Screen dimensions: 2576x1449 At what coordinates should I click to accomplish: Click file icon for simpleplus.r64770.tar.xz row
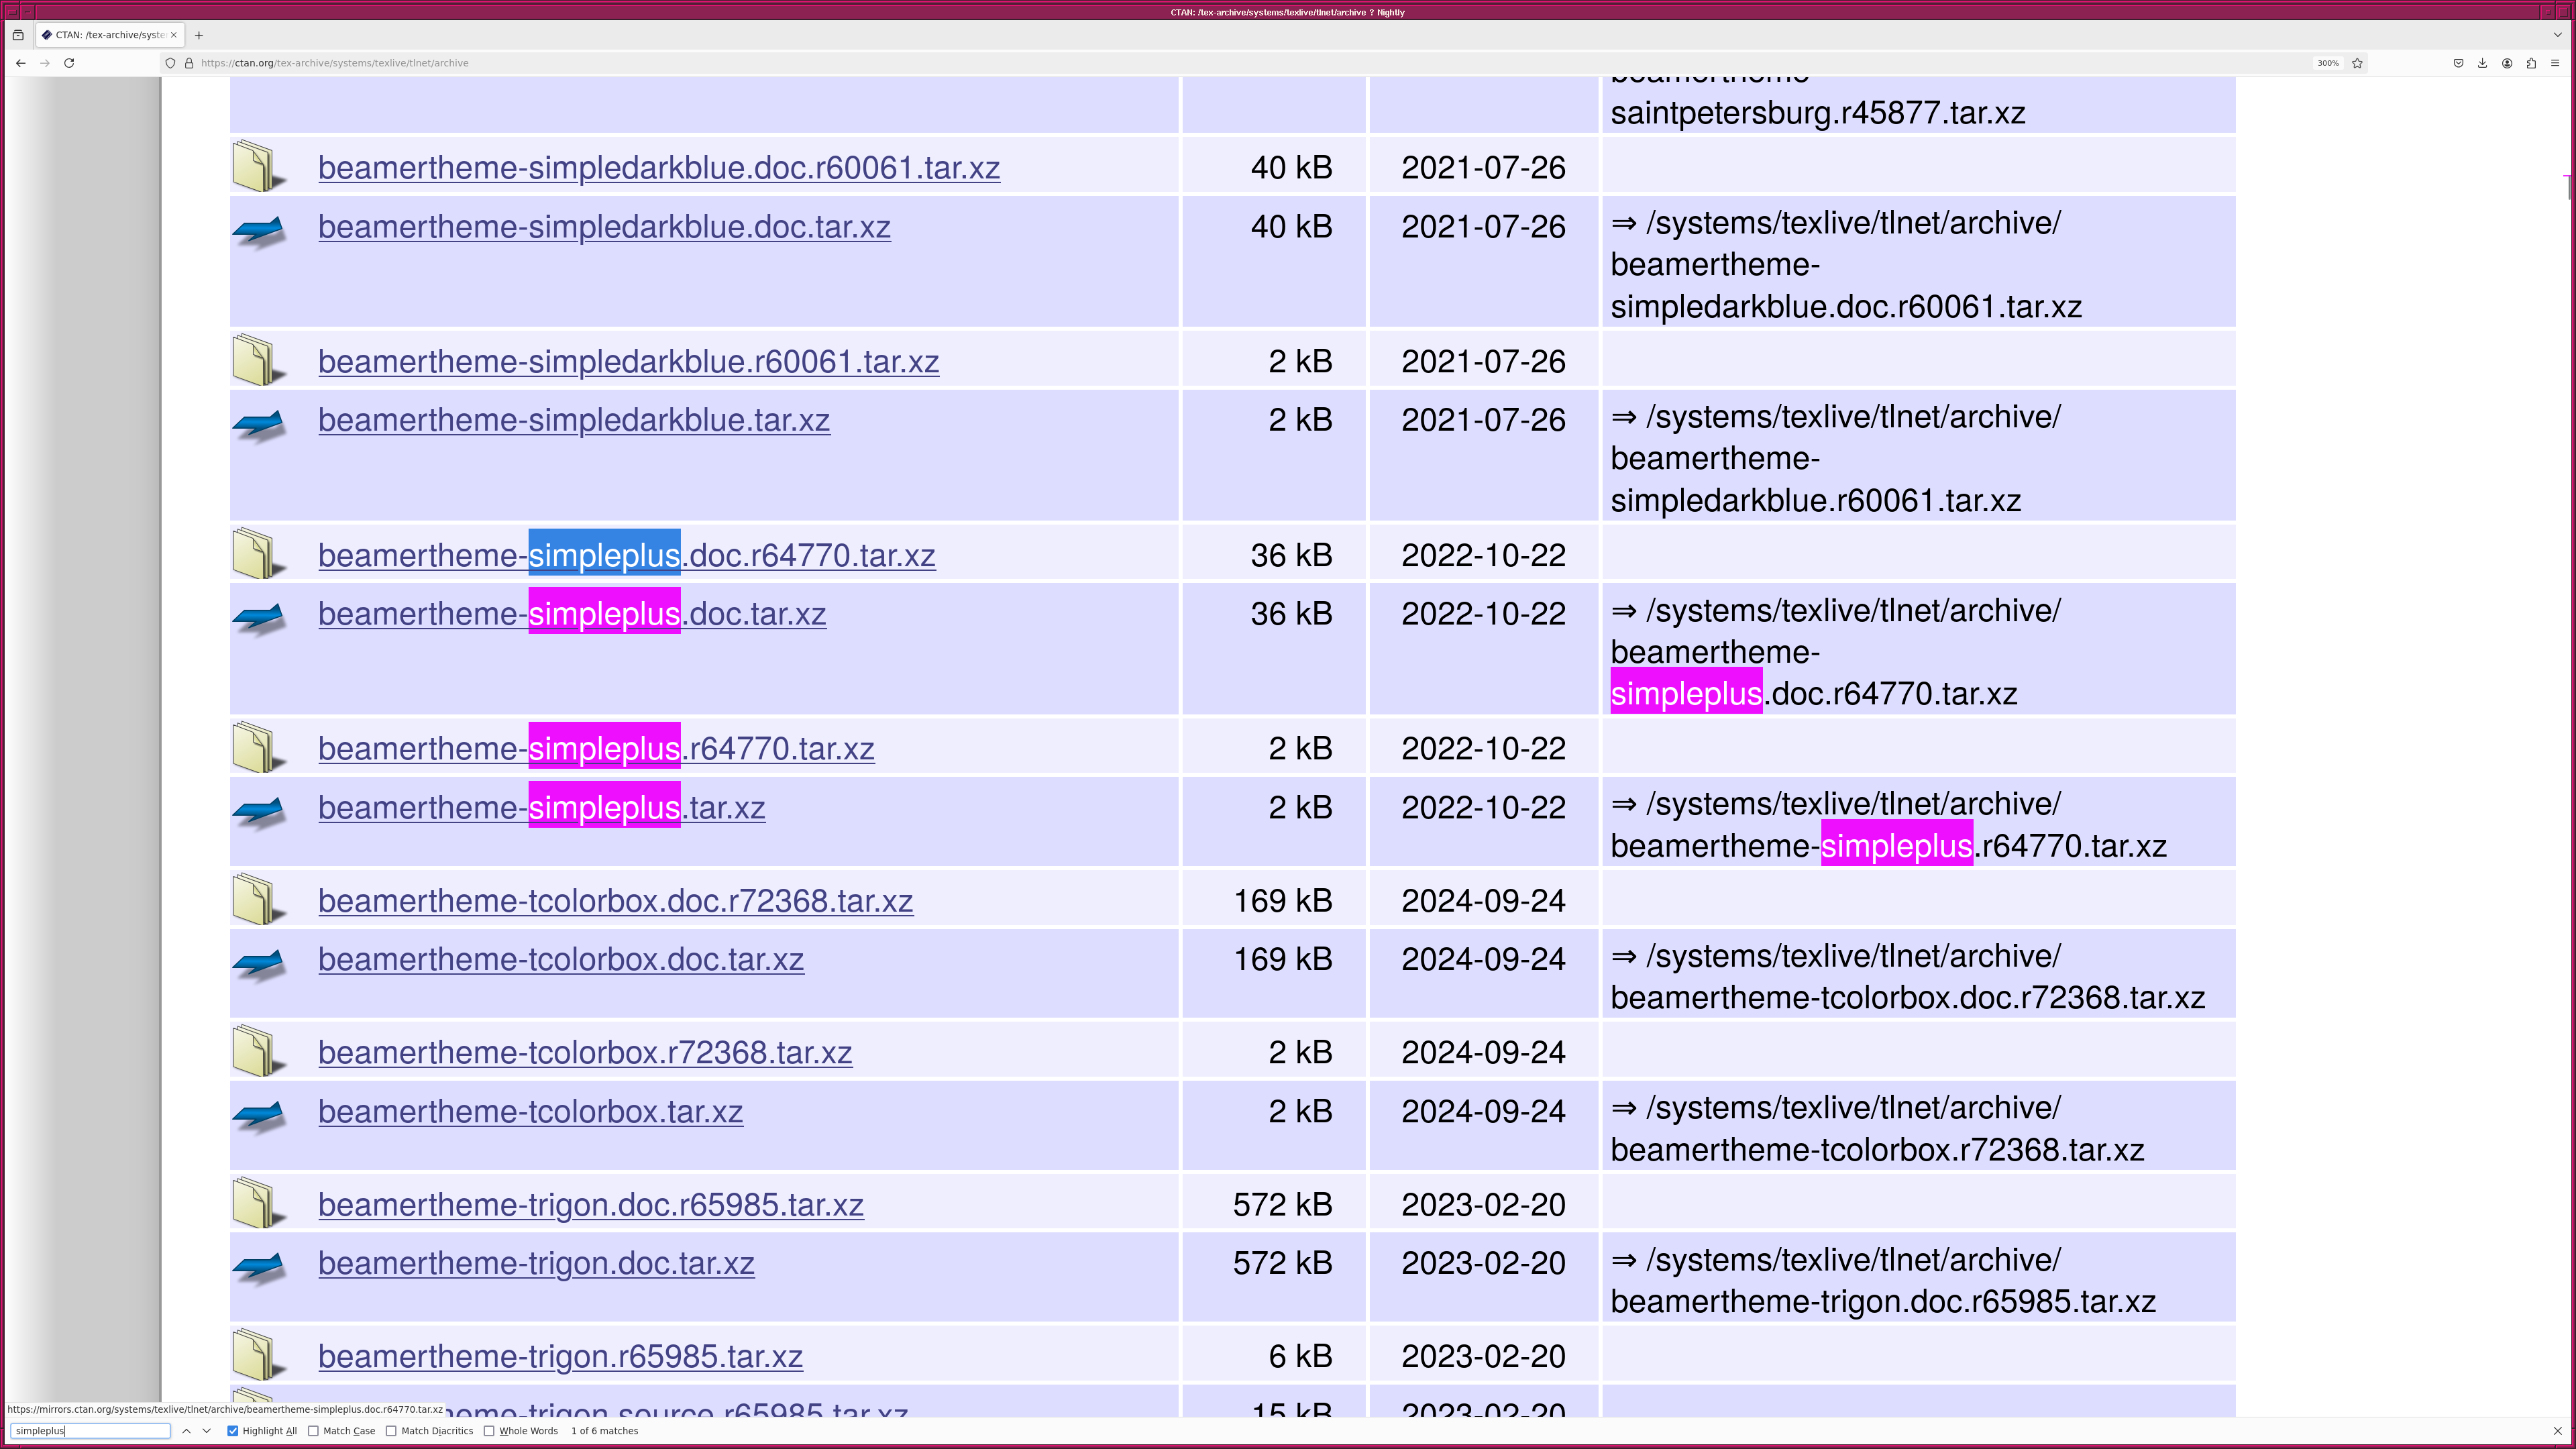tap(259, 747)
